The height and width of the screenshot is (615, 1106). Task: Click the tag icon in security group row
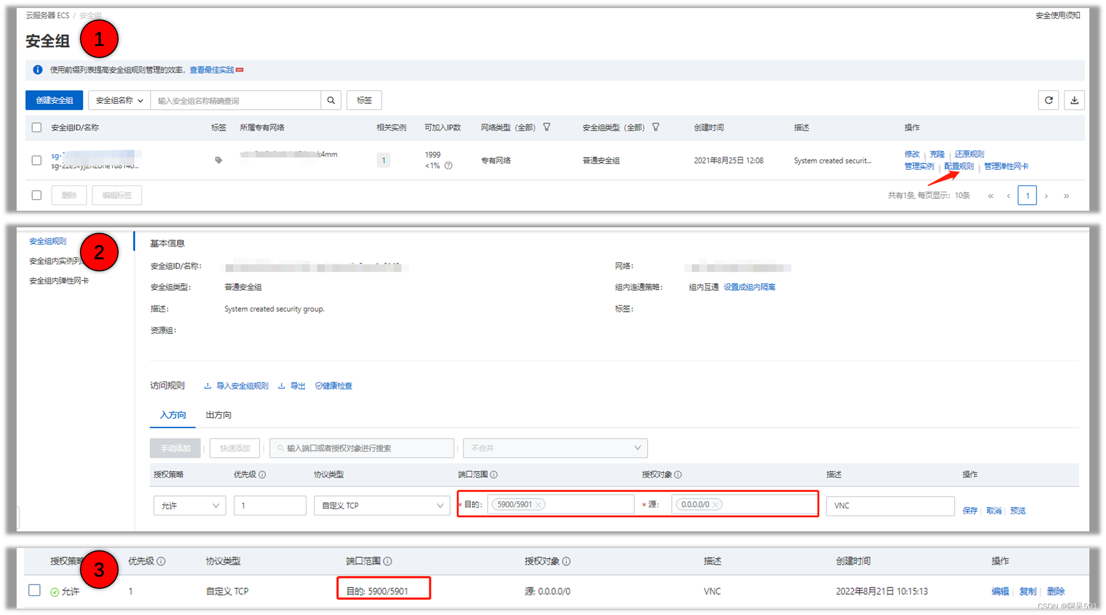coord(218,160)
